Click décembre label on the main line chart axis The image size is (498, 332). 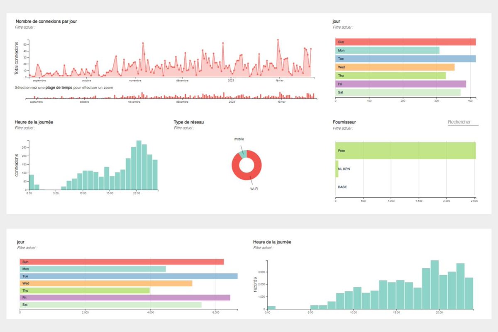pos(182,80)
